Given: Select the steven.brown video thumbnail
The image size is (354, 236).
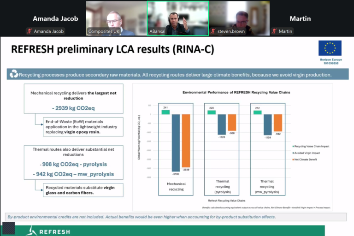Looking at the screenshot, I should pyautogui.click(x=239, y=18).
